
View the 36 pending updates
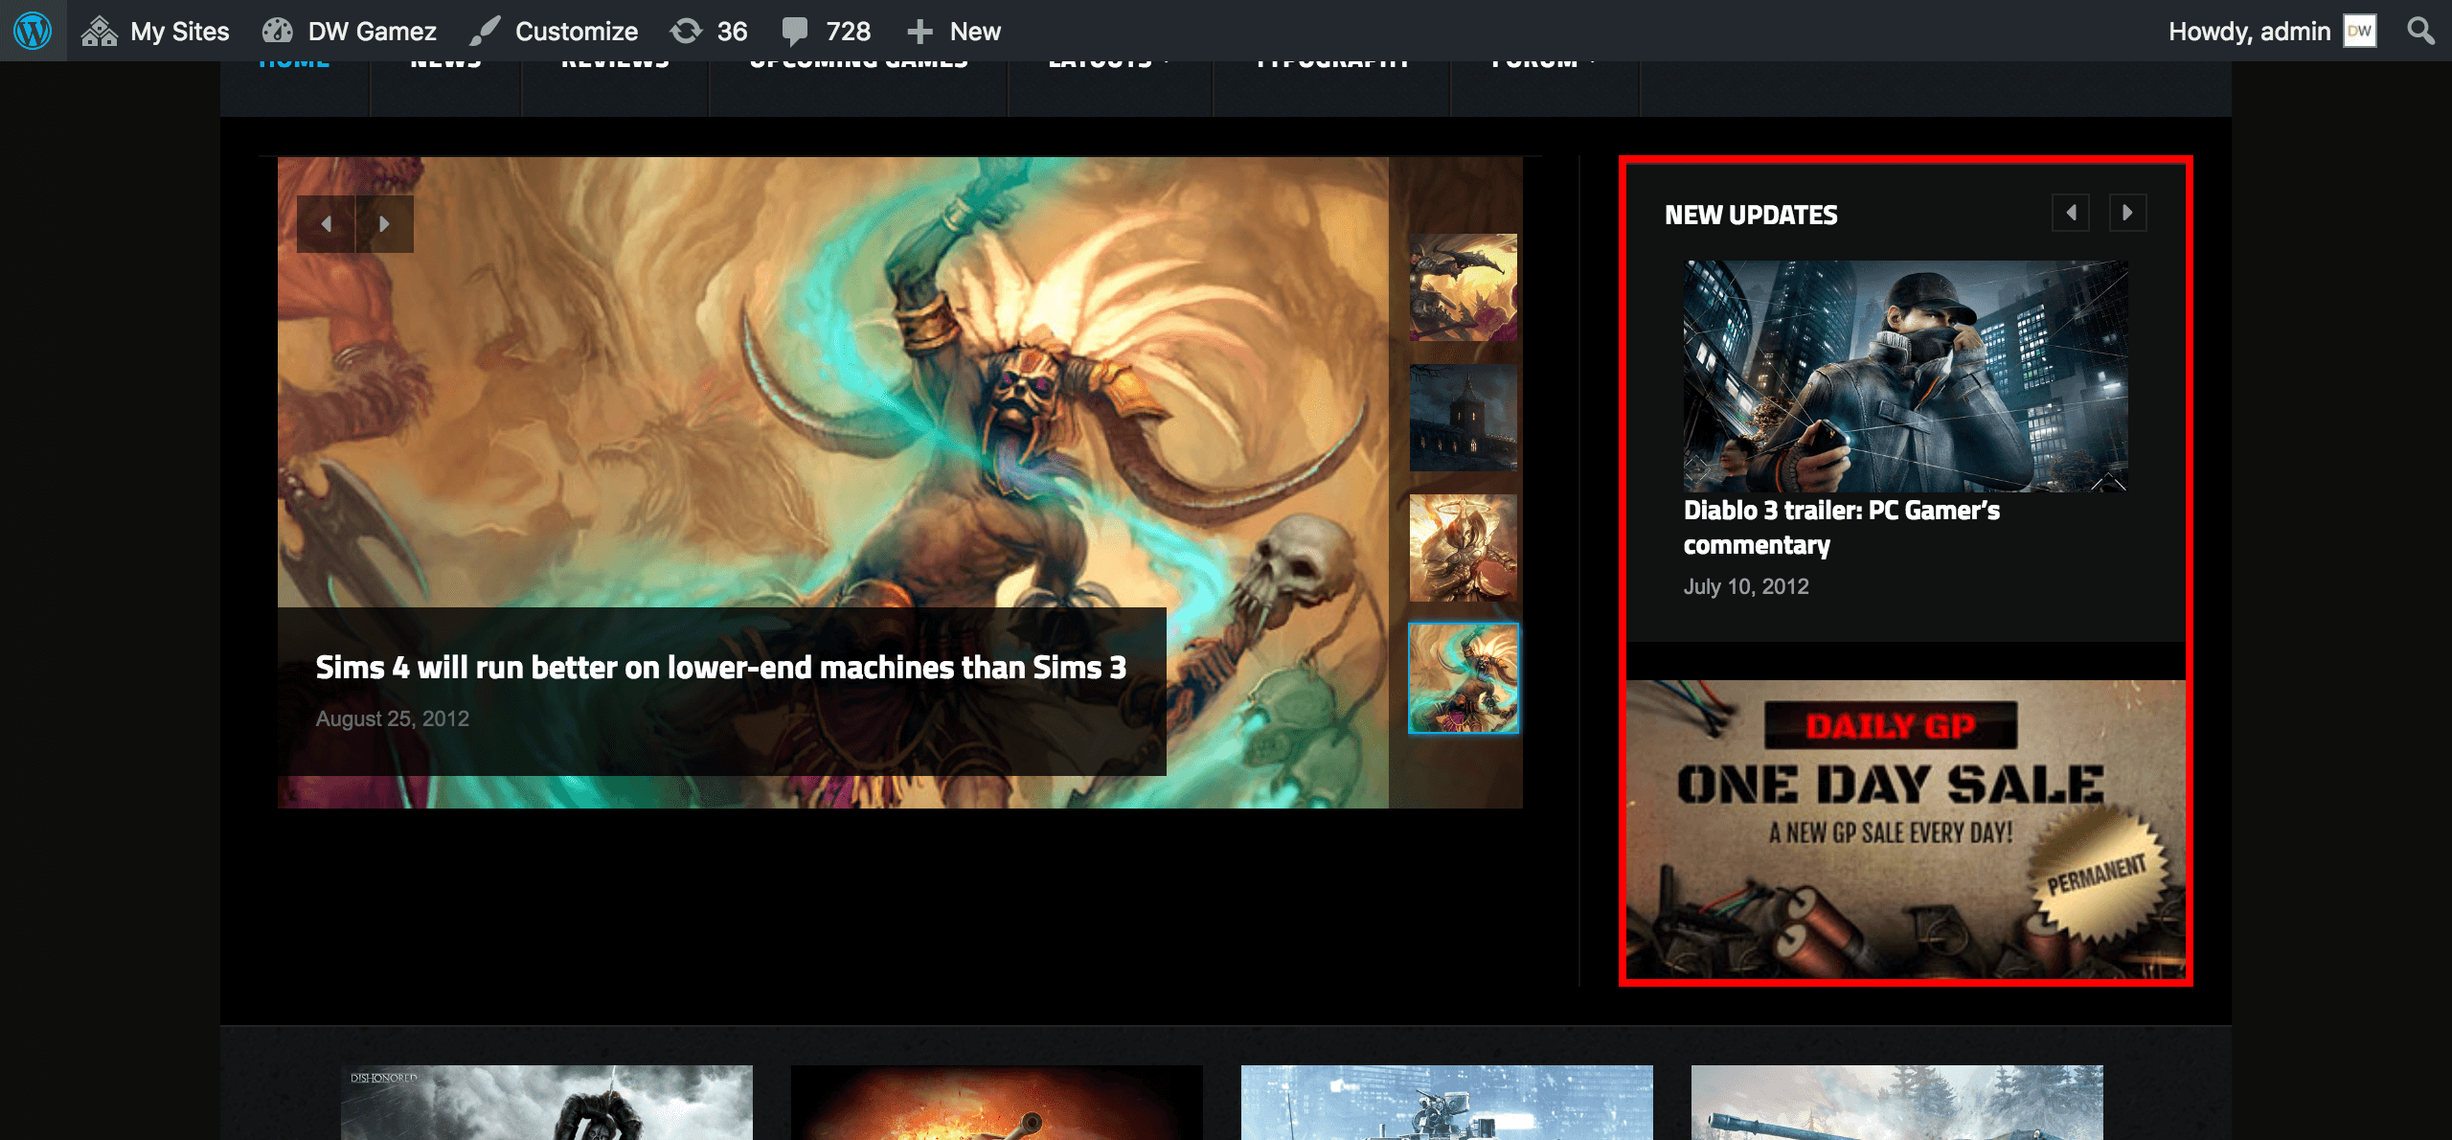[x=710, y=31]
